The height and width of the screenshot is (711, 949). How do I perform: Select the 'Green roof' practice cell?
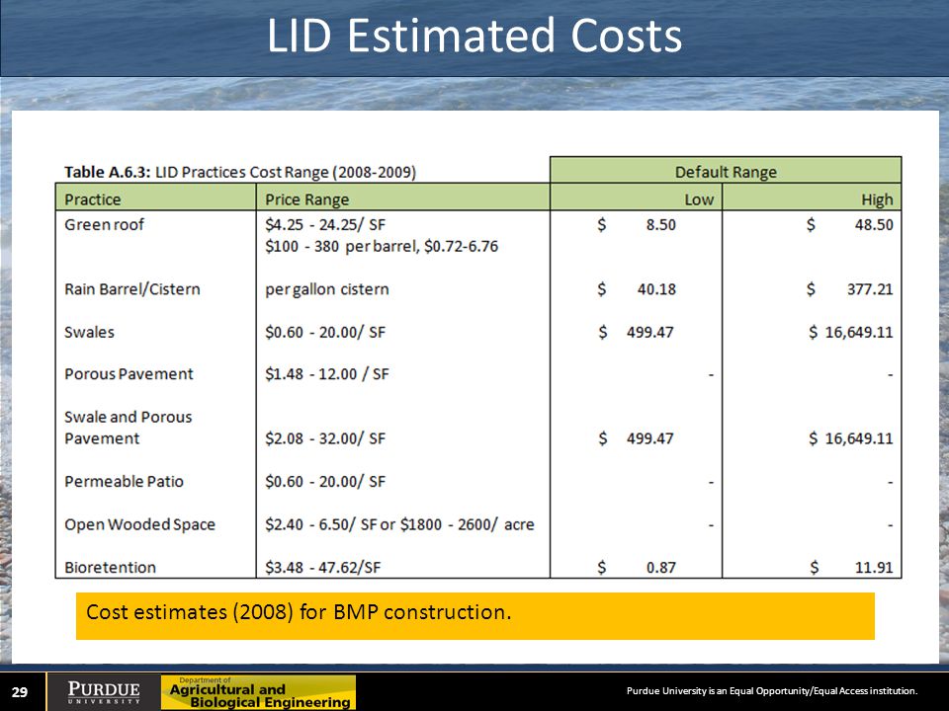coord(104,225)
